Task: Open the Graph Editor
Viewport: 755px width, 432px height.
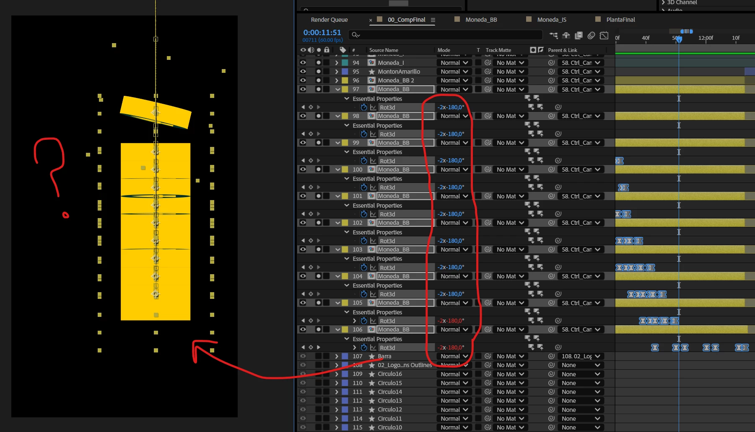Action: [604, 36]
